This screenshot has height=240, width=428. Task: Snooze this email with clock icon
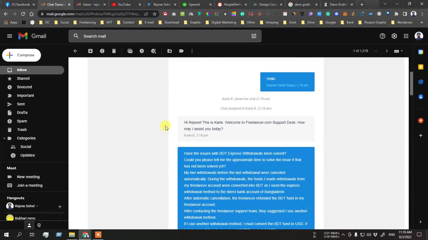point(142,51)
